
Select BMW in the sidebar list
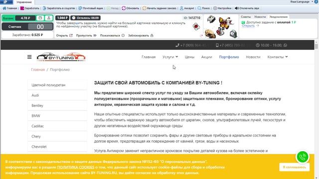coord(57,116)
